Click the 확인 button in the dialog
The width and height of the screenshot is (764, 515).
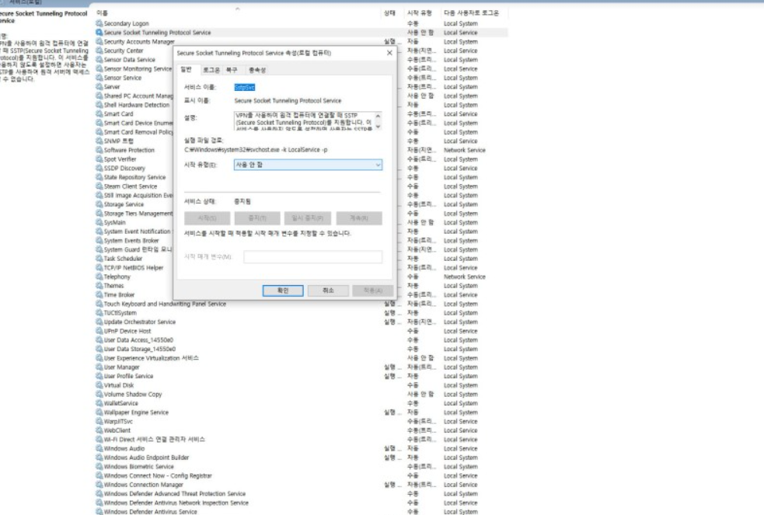[283, 291]
